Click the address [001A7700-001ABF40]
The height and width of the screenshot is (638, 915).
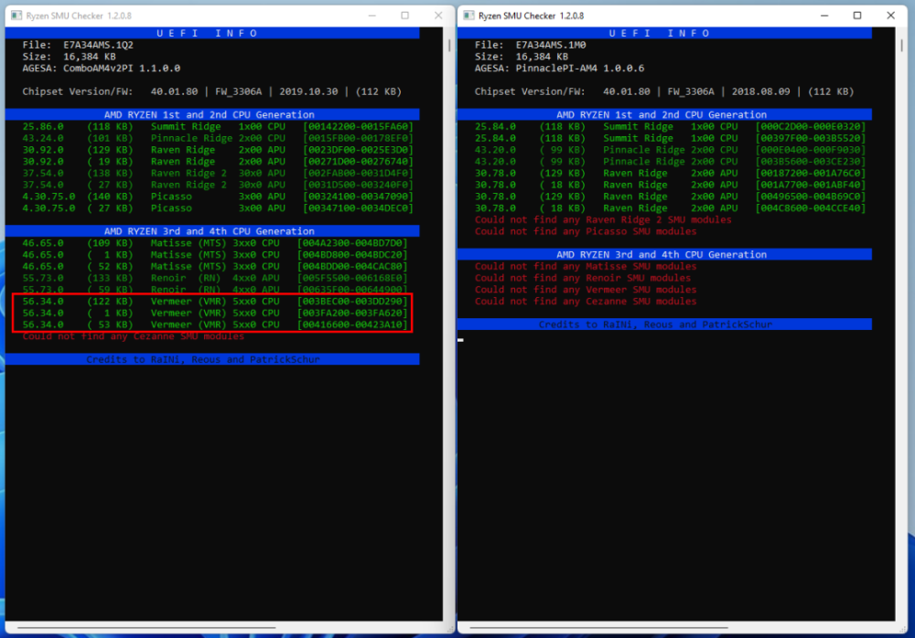810,185
